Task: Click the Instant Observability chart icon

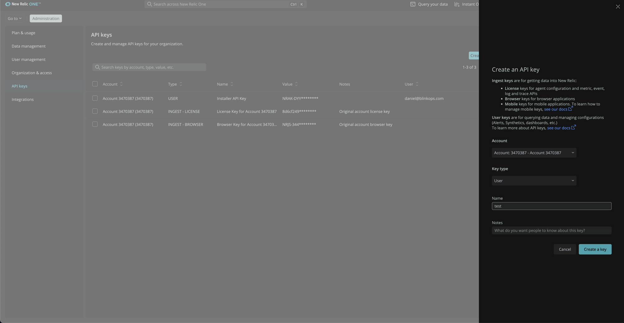Action: point(457,4)
